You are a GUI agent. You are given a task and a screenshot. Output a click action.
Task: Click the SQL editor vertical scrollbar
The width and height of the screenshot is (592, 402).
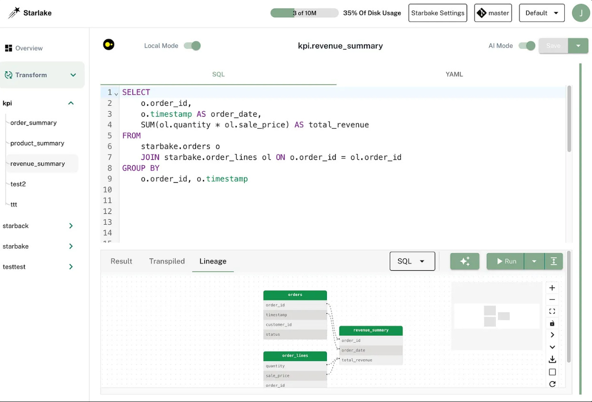click(569, 119)
